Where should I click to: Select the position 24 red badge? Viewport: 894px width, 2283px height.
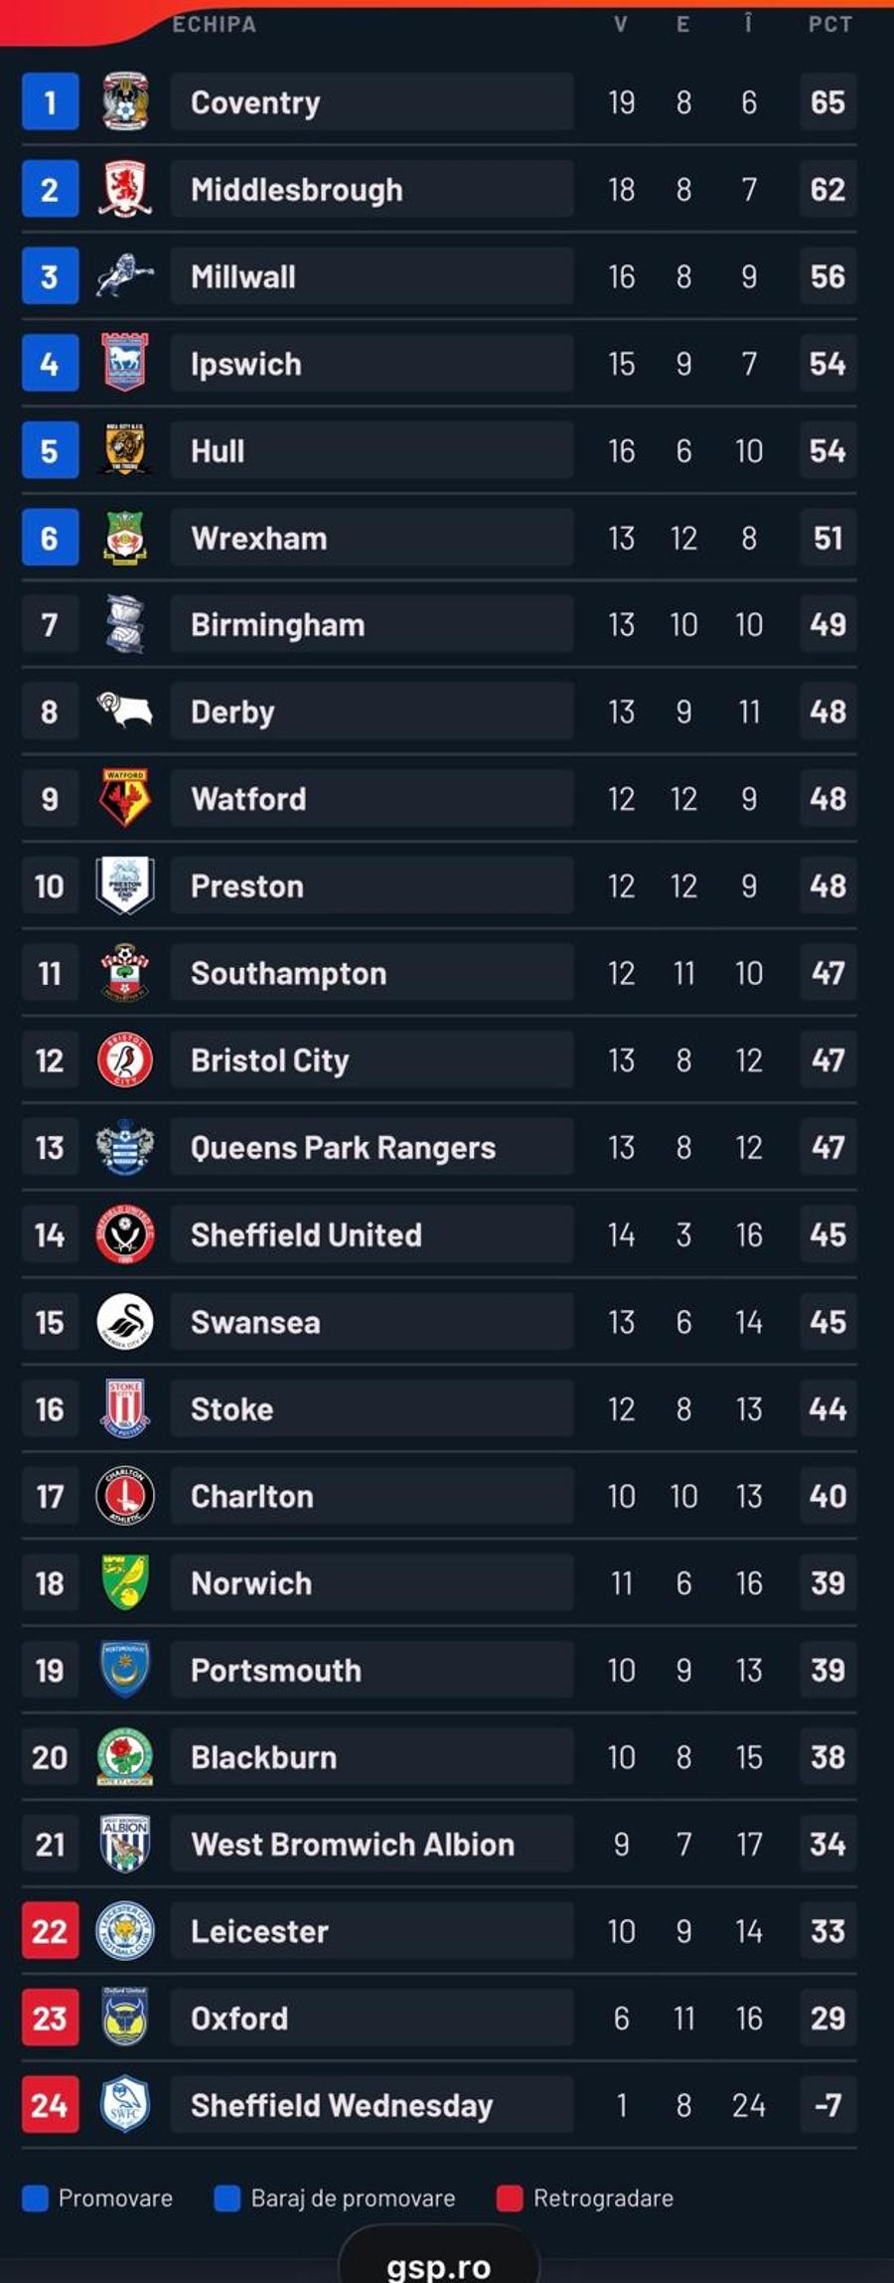[50, 2105]
